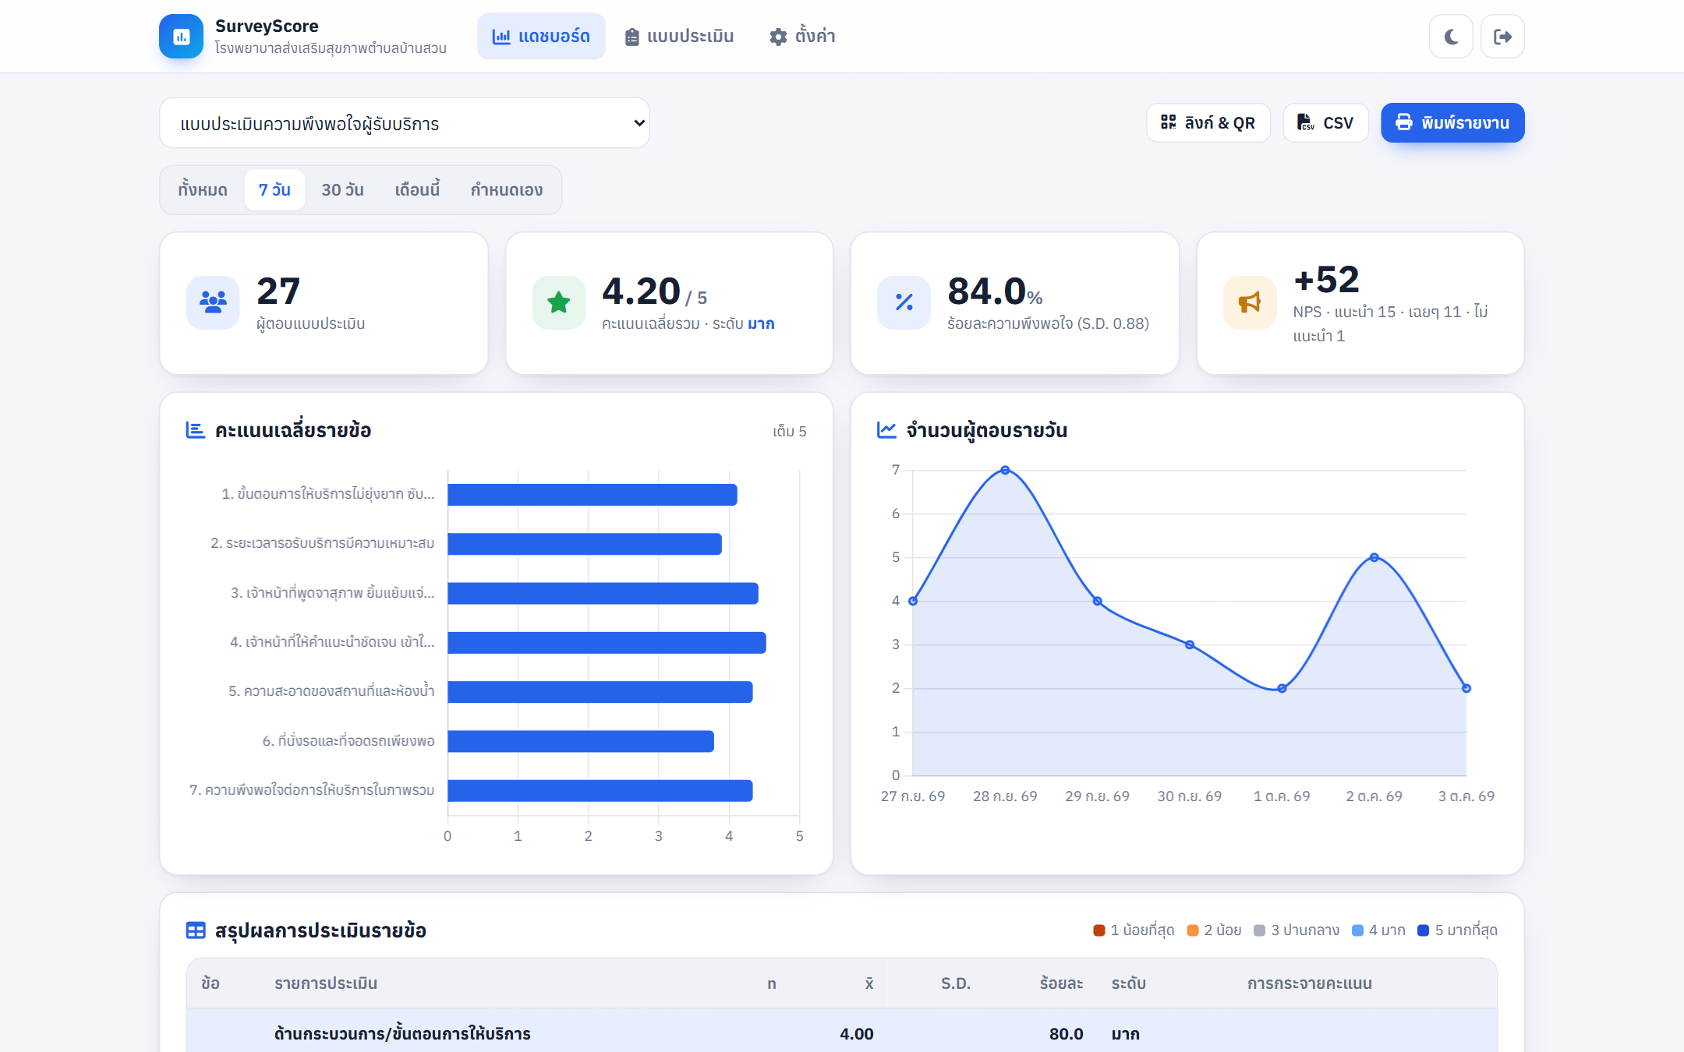The width and height of the screenshot is (1684, 1052).
Task: Open the แบบประเมิน tab
Action: [679, 36]
